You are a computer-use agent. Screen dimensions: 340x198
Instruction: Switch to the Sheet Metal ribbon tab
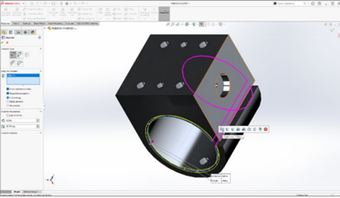click(x=39, y=23)
